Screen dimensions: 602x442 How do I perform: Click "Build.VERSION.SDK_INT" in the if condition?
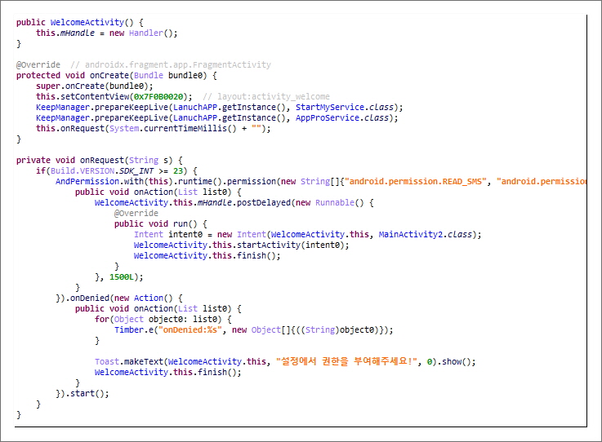102,171
